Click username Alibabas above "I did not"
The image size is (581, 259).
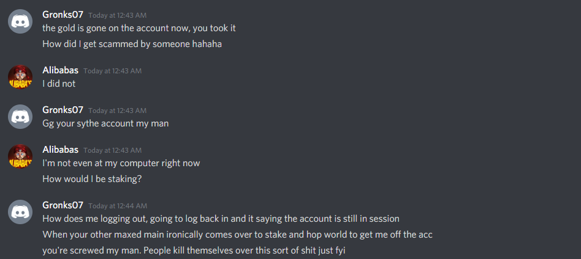61,70
